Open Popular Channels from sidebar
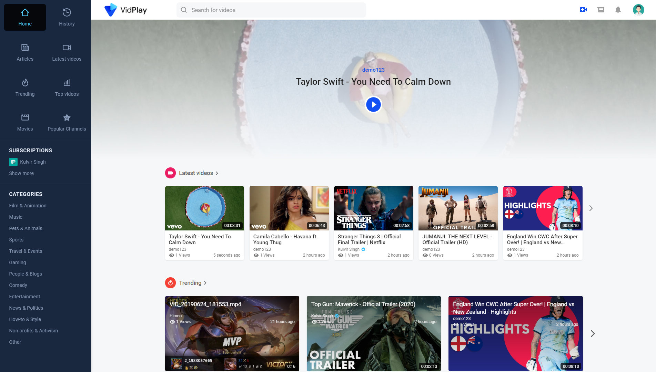 [x=67, y=123]
